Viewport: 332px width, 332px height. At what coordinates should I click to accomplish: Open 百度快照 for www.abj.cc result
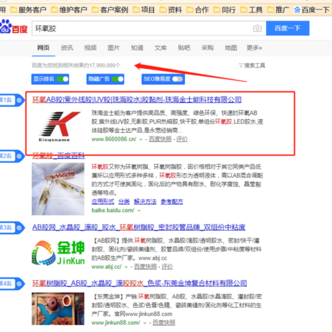coord(145,267)
